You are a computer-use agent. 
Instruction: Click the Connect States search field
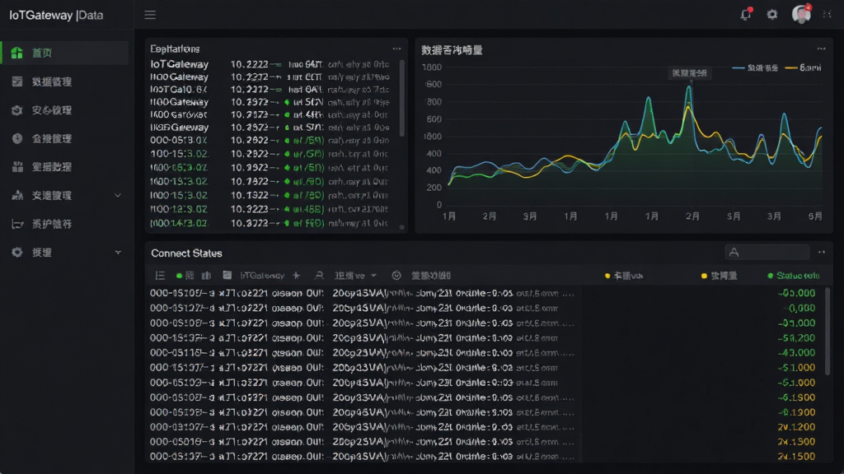(x=767, y=252)
